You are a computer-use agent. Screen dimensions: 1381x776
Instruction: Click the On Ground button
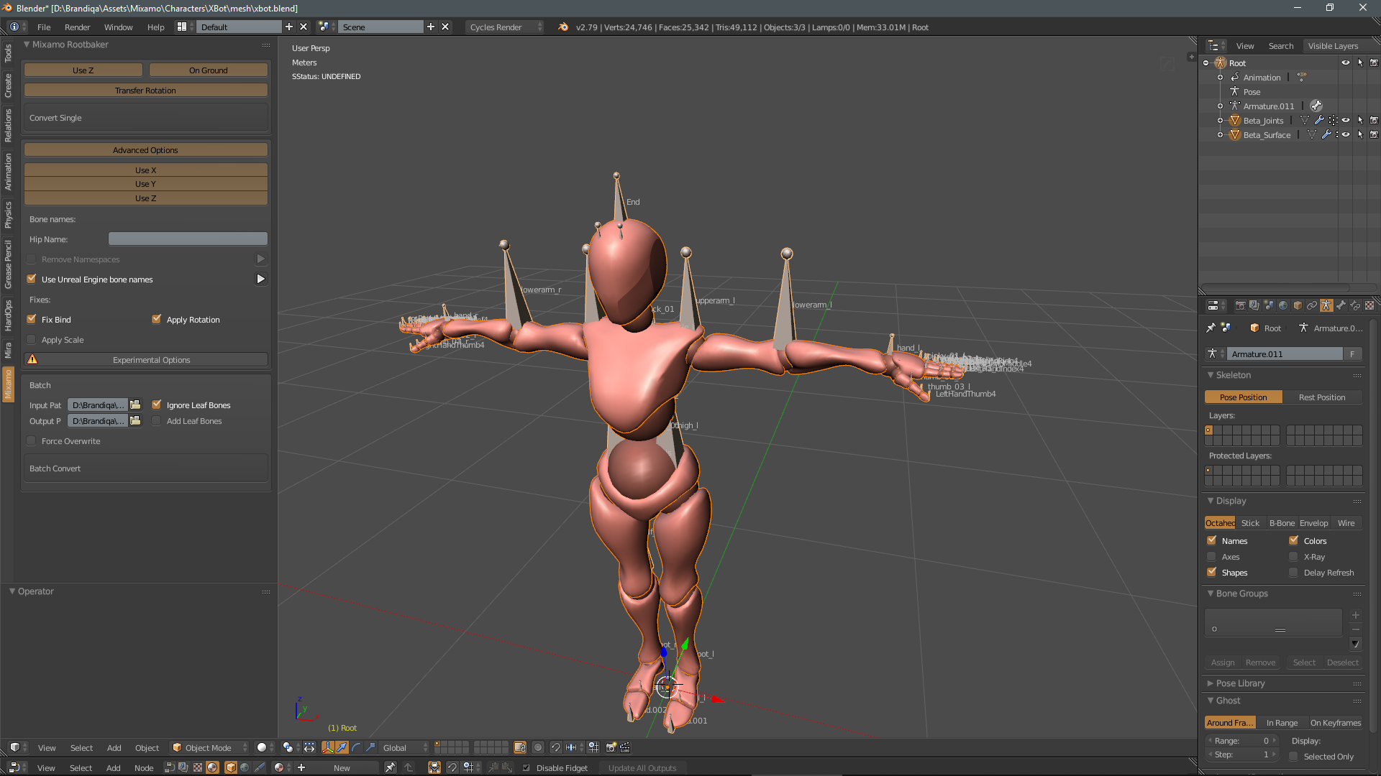(x=208, y=70)
